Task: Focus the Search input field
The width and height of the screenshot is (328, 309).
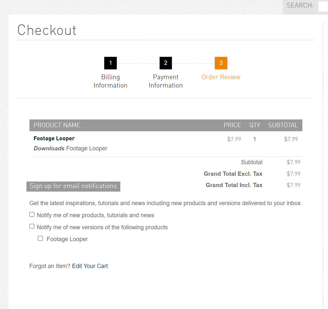Action: tap(323, 7)
